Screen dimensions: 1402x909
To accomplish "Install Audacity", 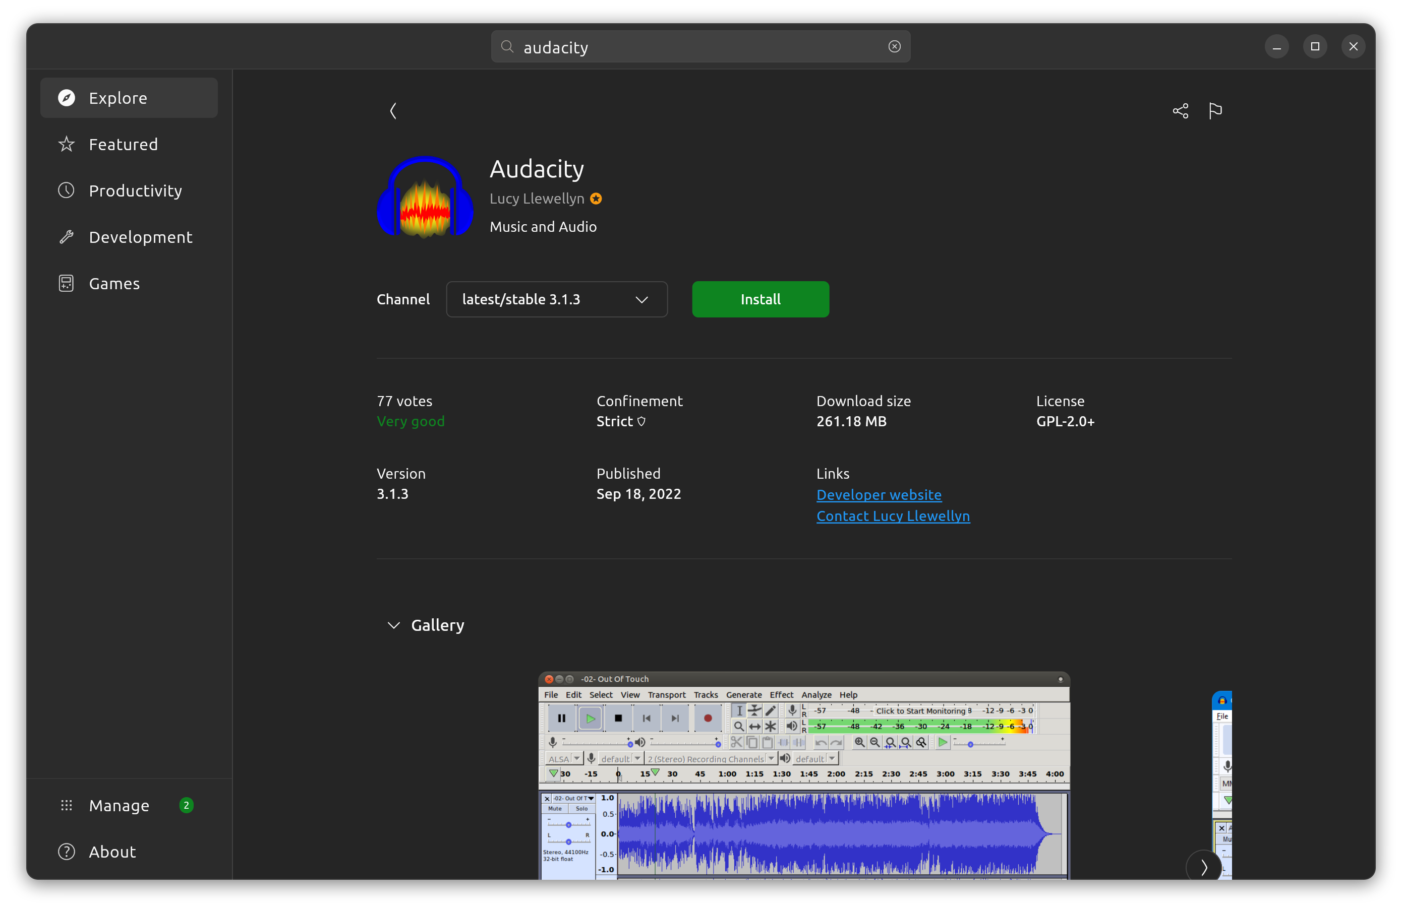I will click(x=760, y=299).
